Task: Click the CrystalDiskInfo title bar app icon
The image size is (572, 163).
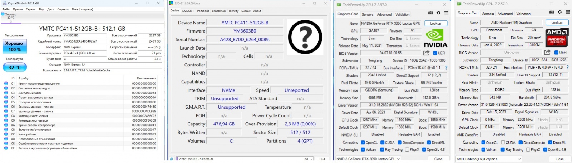Action: (4, 3)
